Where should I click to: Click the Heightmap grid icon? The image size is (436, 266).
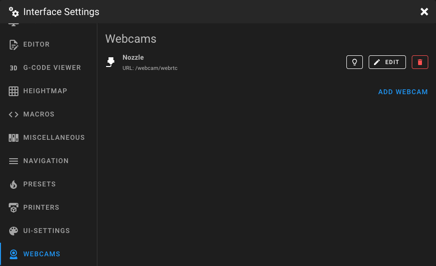click(x=14, y=91)
